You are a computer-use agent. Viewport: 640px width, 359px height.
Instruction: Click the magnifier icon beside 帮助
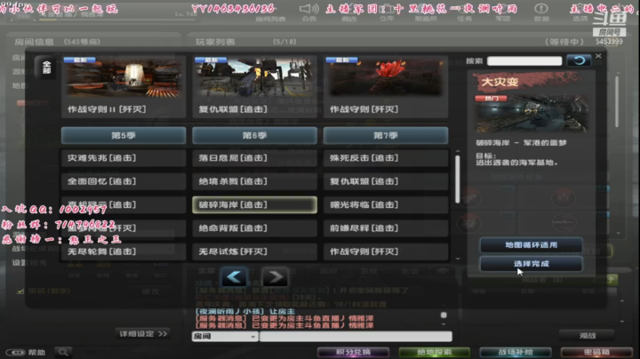pos(63,352)
